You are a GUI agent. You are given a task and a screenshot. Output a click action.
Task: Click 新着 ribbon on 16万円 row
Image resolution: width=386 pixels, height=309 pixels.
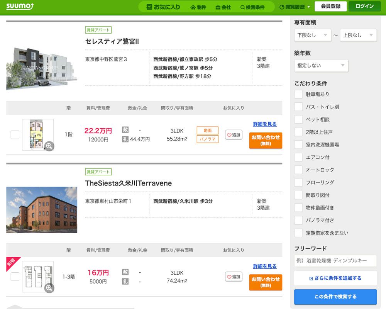coord(12,262)
